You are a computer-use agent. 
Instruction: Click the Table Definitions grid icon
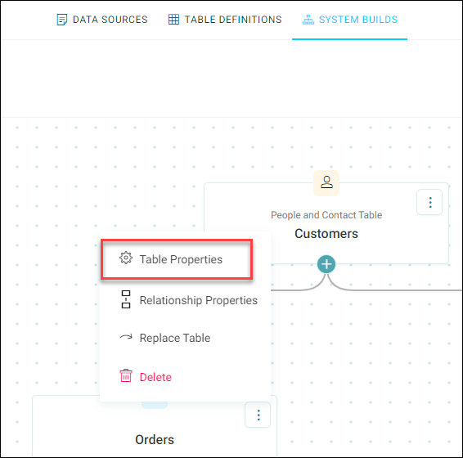click(173, 20)
